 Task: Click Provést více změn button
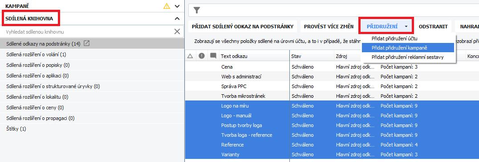329,27
